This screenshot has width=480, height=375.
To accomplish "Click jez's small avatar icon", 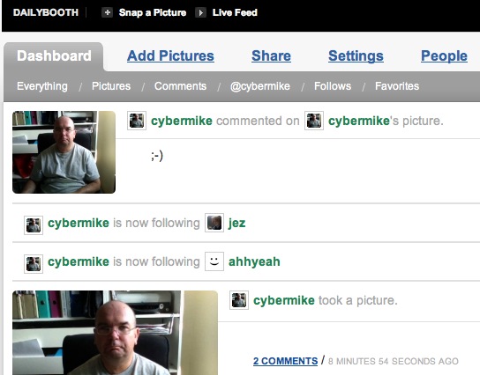I will click(214, 223).
